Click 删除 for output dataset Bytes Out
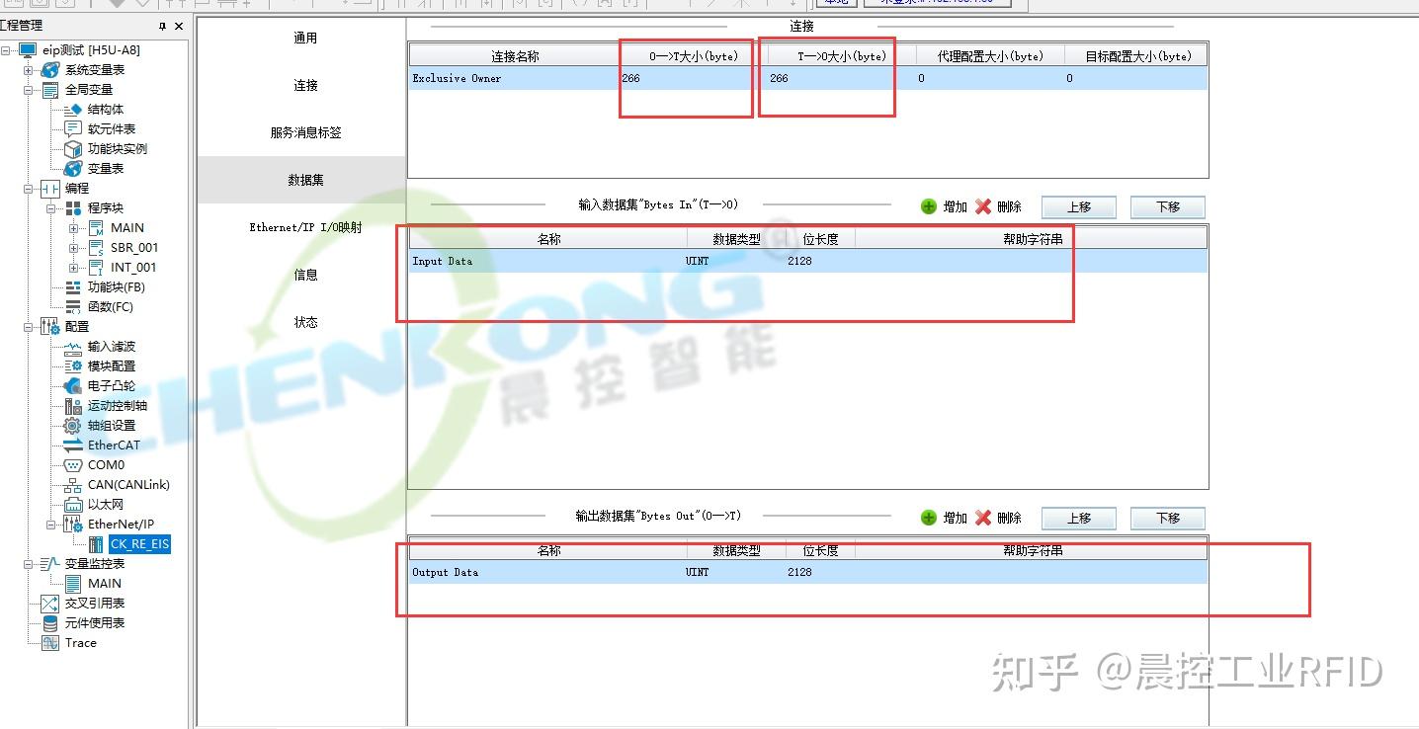 click(x=998, y=518)
